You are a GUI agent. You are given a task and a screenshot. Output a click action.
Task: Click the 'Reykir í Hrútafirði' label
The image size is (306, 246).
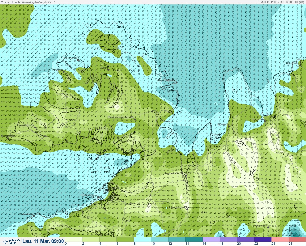tap(175, 174)
